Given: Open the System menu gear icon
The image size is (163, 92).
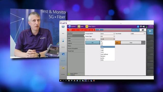Looking at the screenshot, I should click(70, 26).
